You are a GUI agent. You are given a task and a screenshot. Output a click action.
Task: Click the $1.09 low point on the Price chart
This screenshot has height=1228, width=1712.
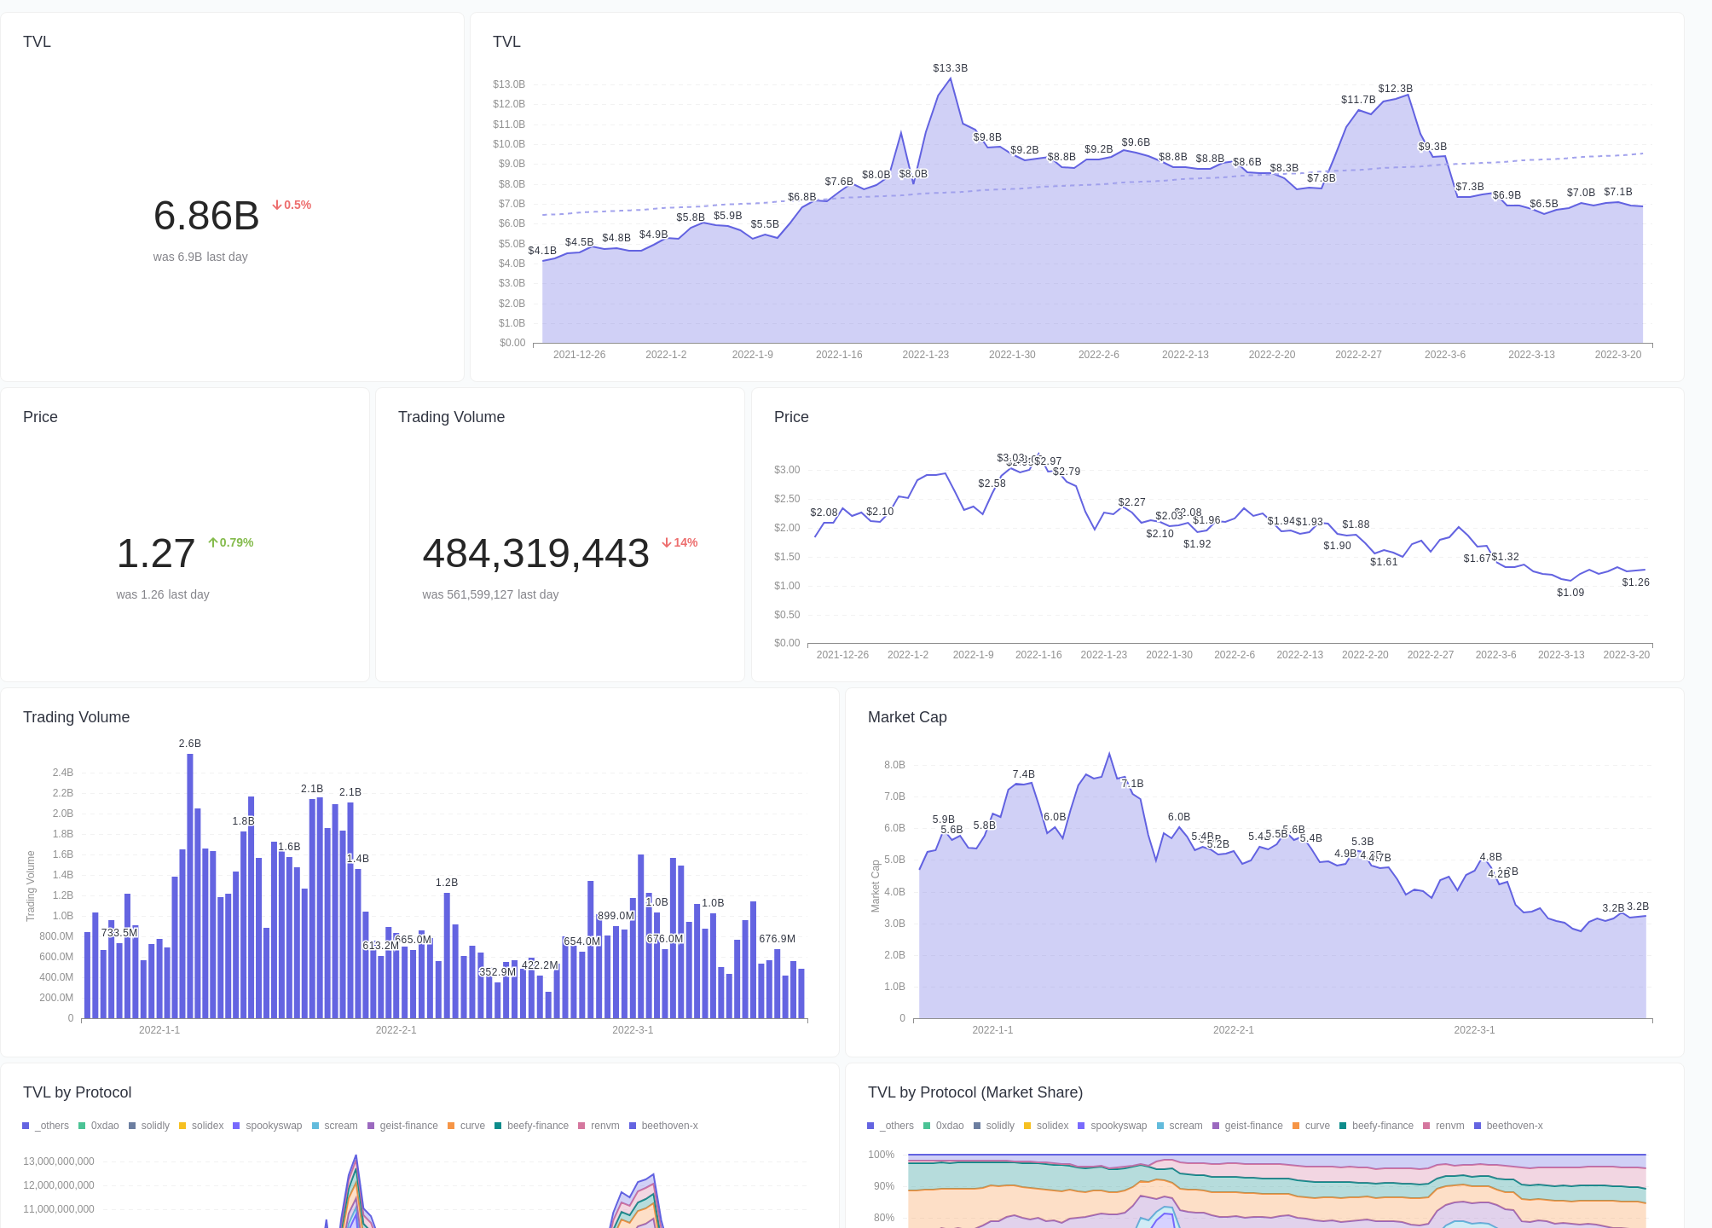(x=1570, y=580)
